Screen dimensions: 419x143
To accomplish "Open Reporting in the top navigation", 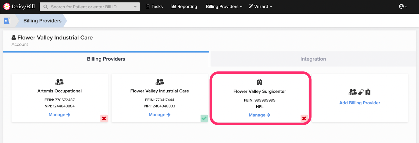I will 184,7.
